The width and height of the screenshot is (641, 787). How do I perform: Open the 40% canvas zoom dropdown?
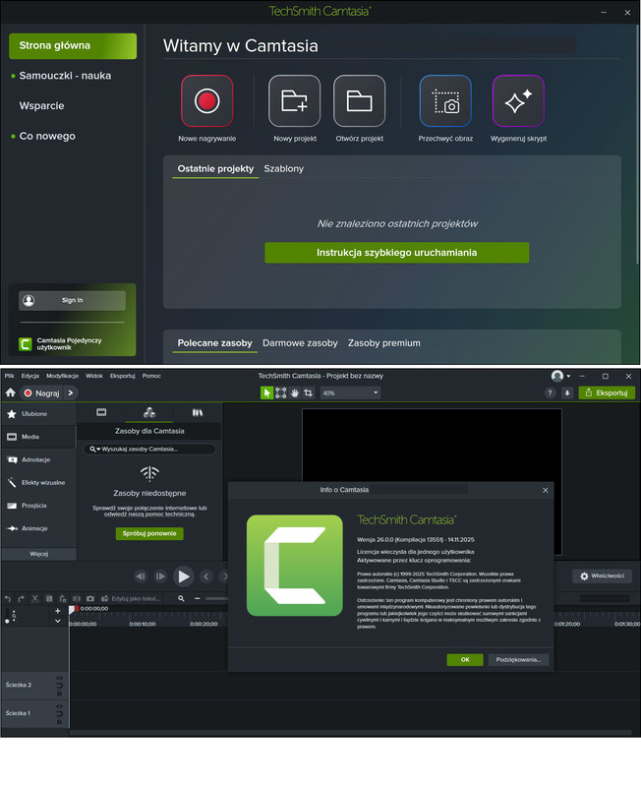tap(350, 393)
